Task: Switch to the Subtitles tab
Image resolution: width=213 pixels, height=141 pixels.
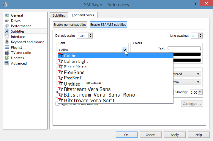Action: [59, 15]
